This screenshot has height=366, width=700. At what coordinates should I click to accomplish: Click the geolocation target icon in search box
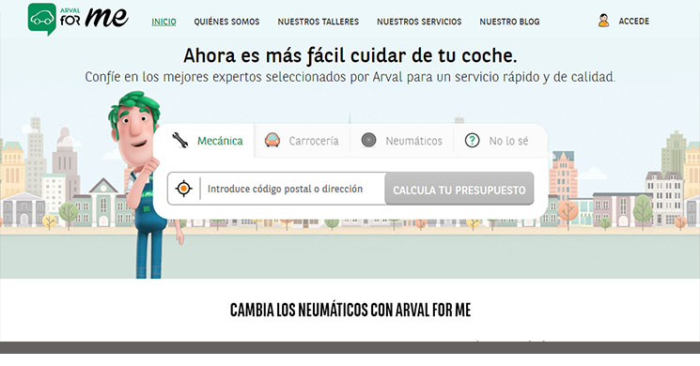coord(183,189)
